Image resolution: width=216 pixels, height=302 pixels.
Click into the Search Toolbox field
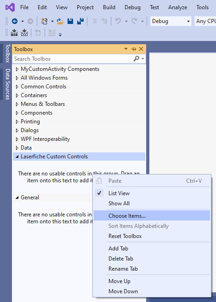point(73,59)
